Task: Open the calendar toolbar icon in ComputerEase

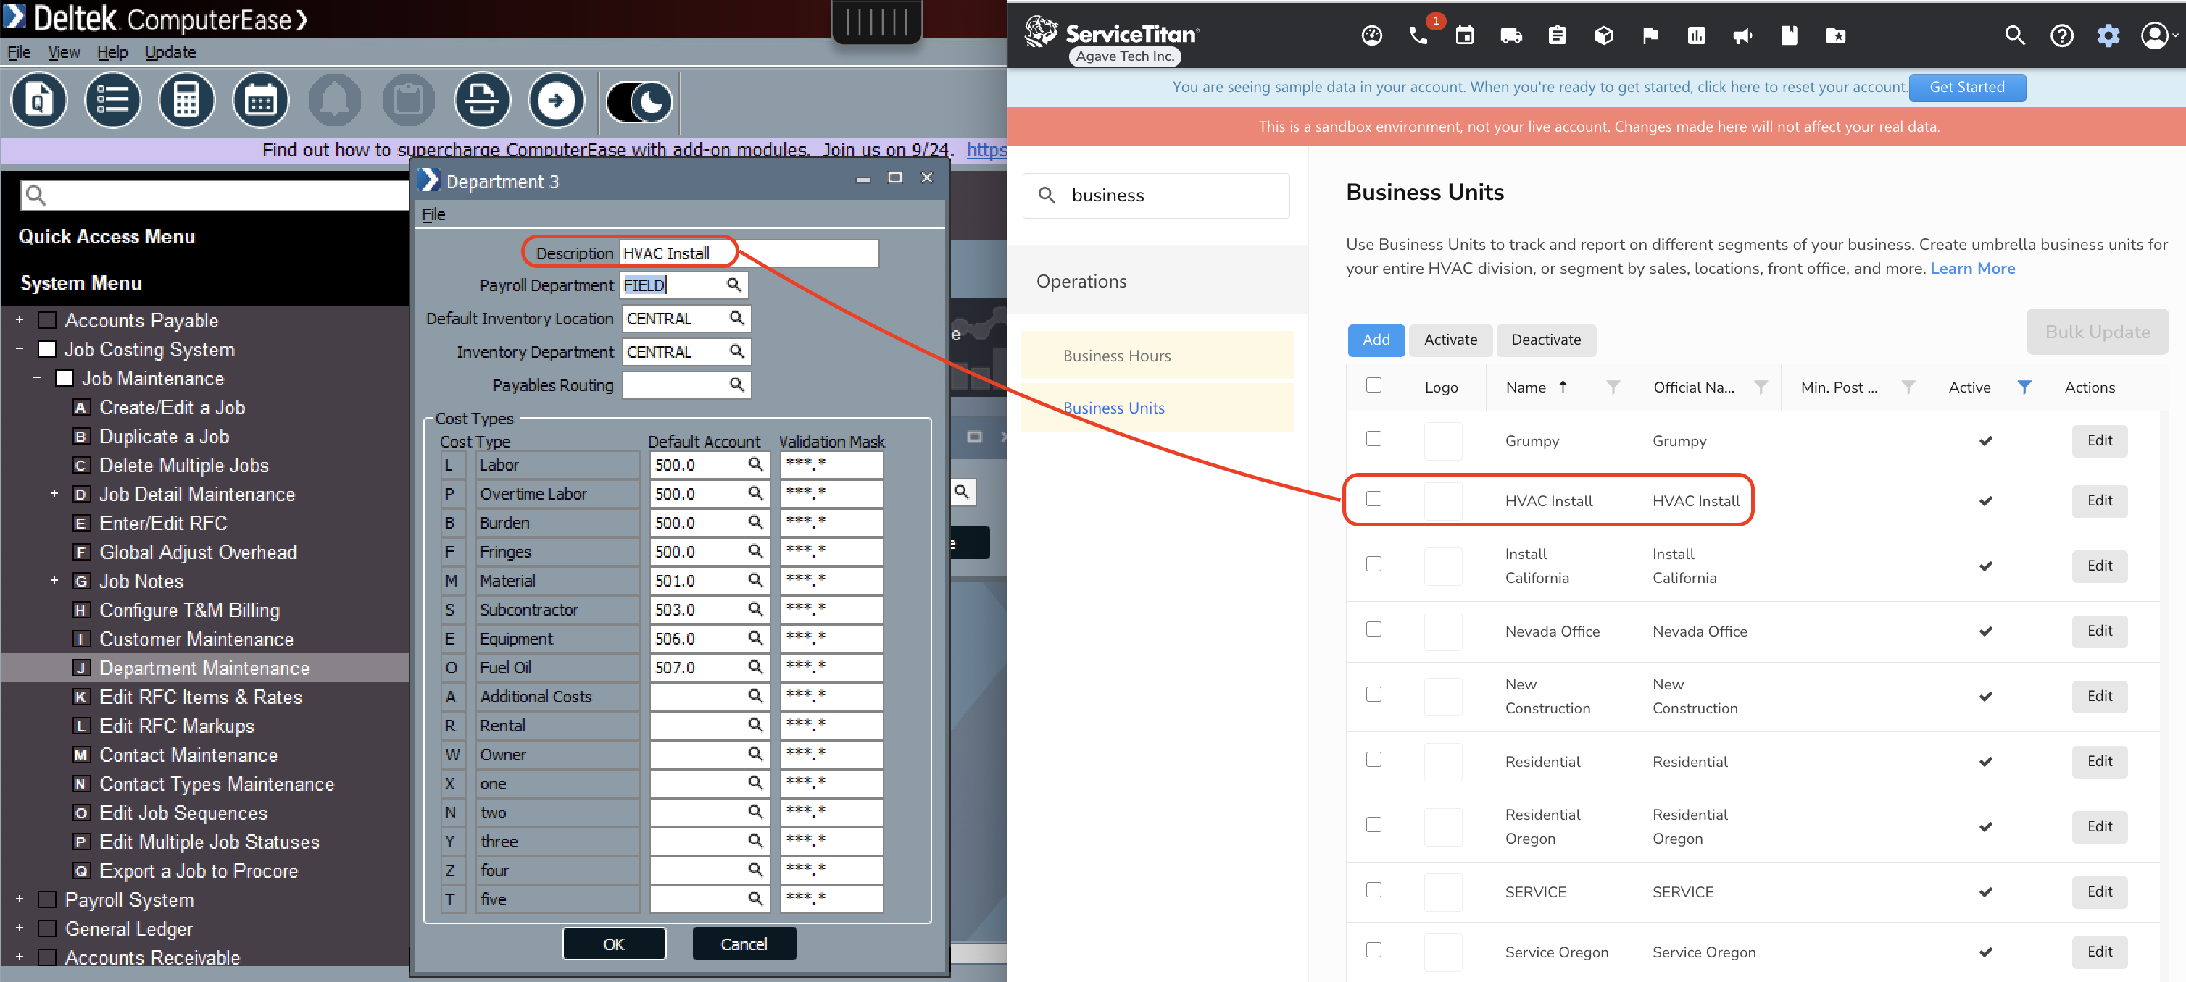Action: (x=260, y=100)
